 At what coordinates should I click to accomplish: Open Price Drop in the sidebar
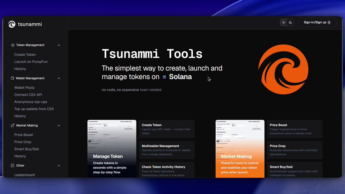point(23,142)
